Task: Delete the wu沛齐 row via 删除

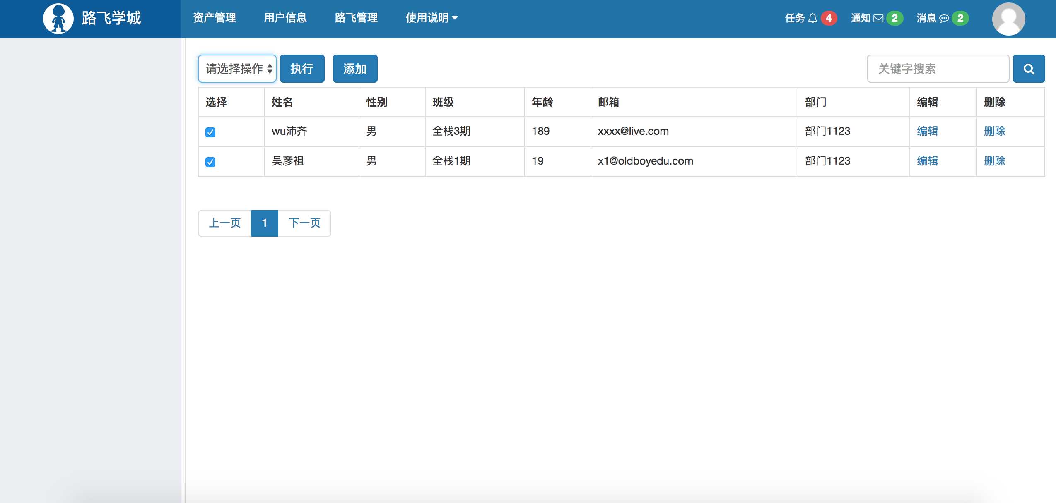Action: (995, 131)
